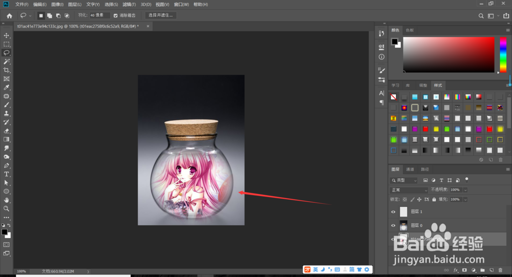This screenshot has width=512, height=277.
Task: Click the 选择并遮住 button
Action: (161, 15)
